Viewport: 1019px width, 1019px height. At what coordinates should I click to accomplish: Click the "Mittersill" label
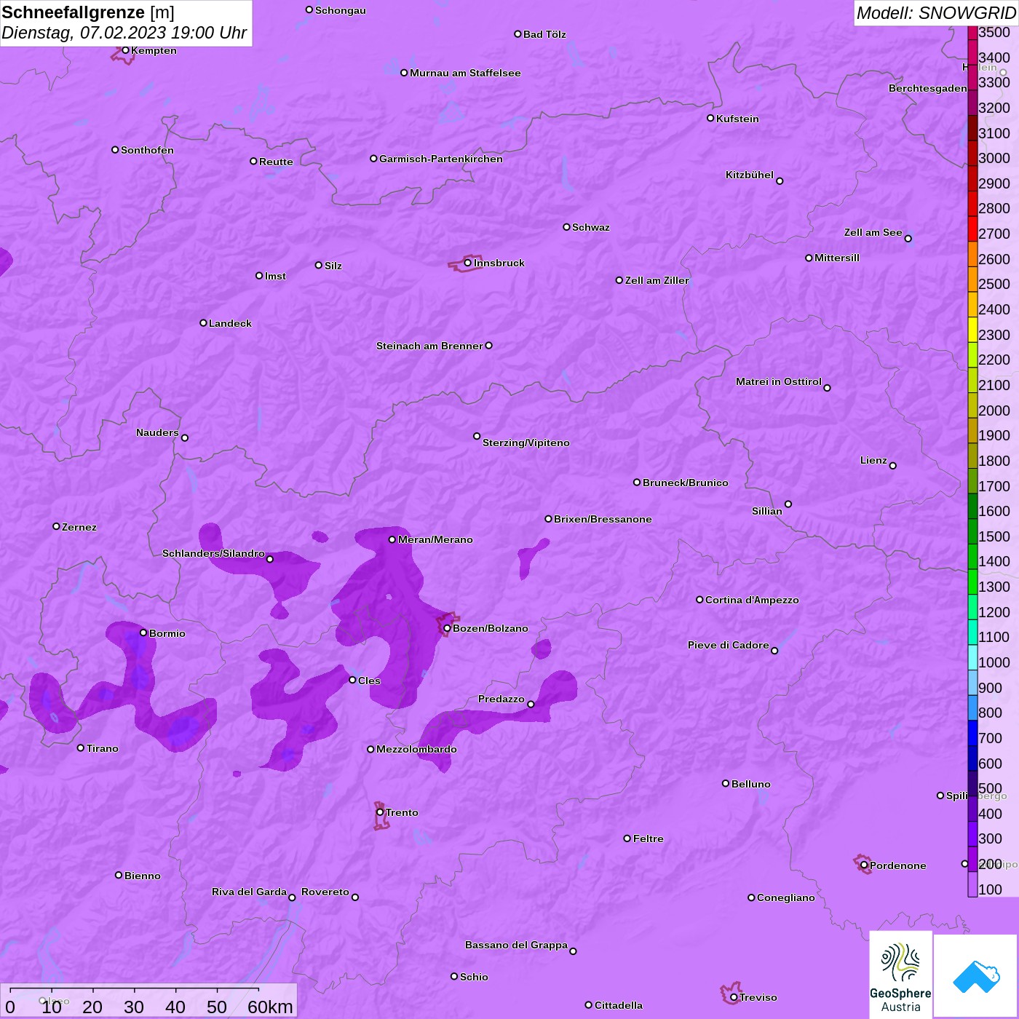837,258
